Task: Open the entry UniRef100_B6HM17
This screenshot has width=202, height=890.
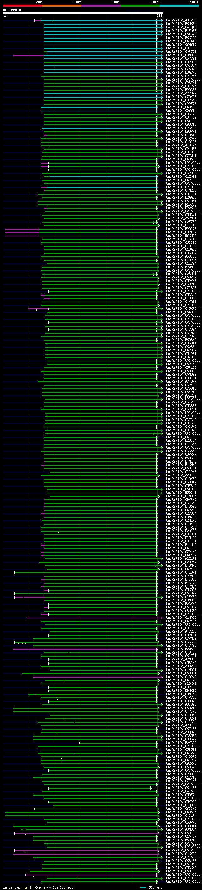Action: click(181, 482)
